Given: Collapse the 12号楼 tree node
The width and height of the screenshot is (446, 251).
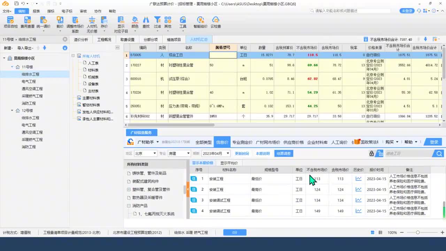Looking at the screenshot, I should 12,111.
